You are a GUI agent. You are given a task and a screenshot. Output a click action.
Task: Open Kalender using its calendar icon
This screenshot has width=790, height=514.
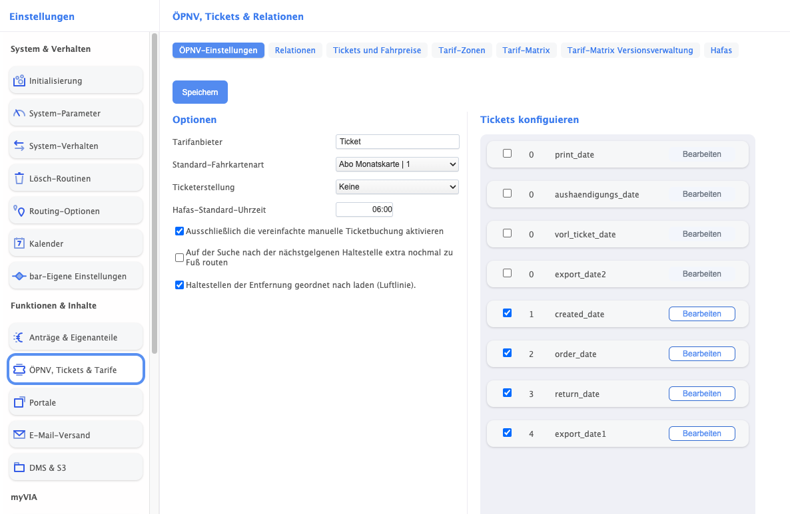click(19, 244)
